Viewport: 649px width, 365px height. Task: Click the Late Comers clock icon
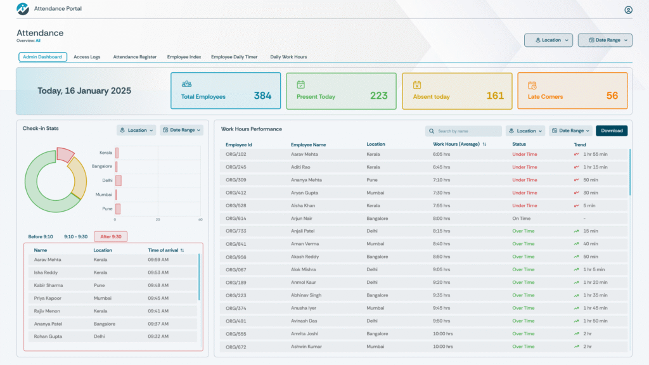(532, 85)
